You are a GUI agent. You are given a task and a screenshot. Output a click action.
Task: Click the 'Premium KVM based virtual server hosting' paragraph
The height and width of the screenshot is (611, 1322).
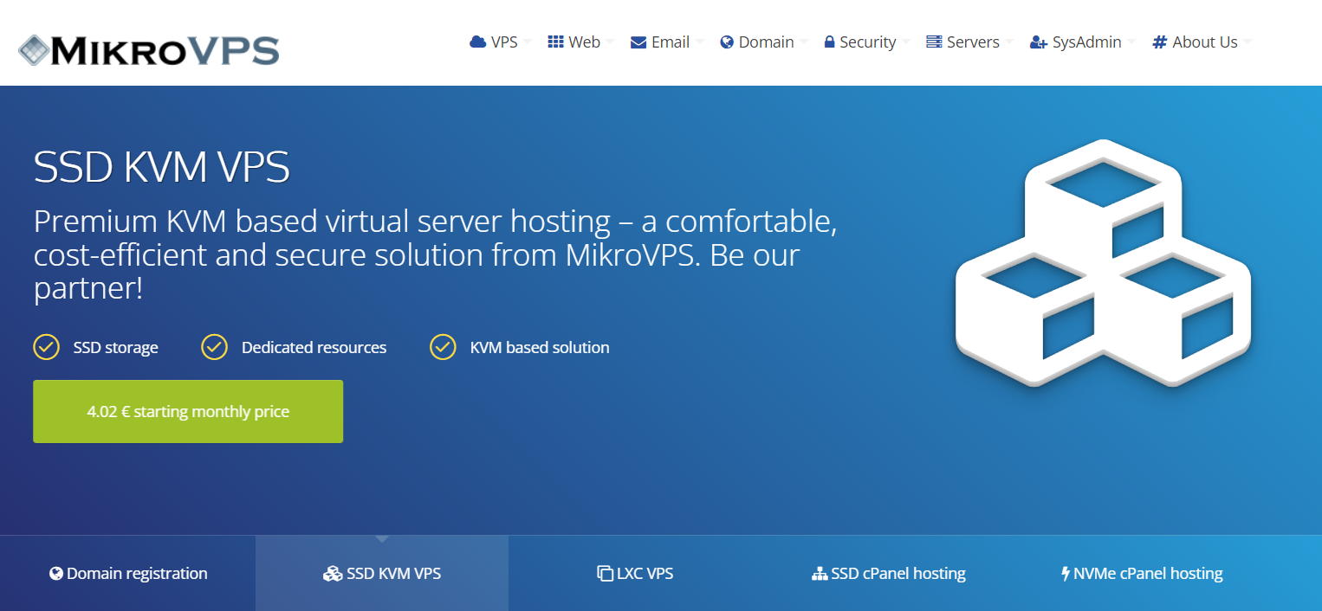[436, 255]
